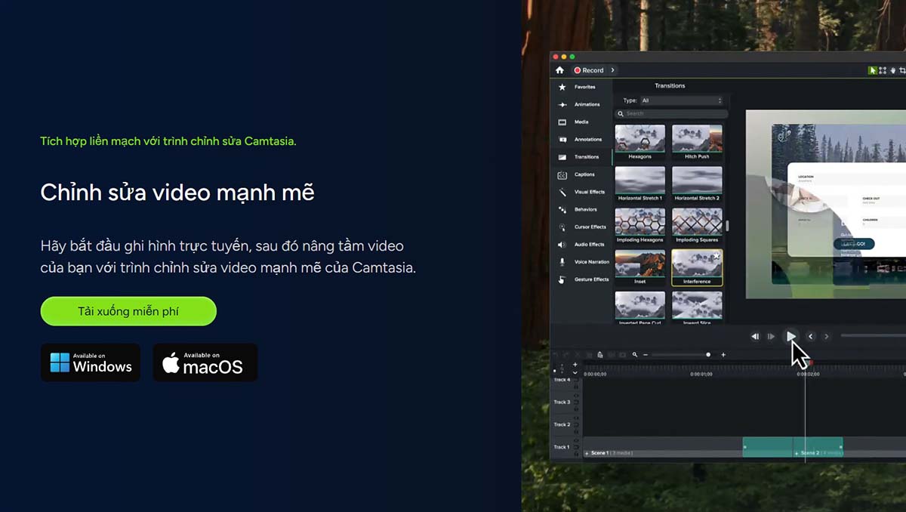906x512 pixels.
Task: Switch to the Transitions tab
Action: pos(581,157)
